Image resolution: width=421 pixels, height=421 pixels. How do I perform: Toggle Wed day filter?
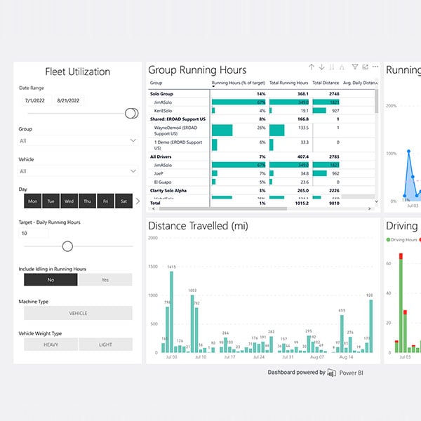[x=69, y=201]
